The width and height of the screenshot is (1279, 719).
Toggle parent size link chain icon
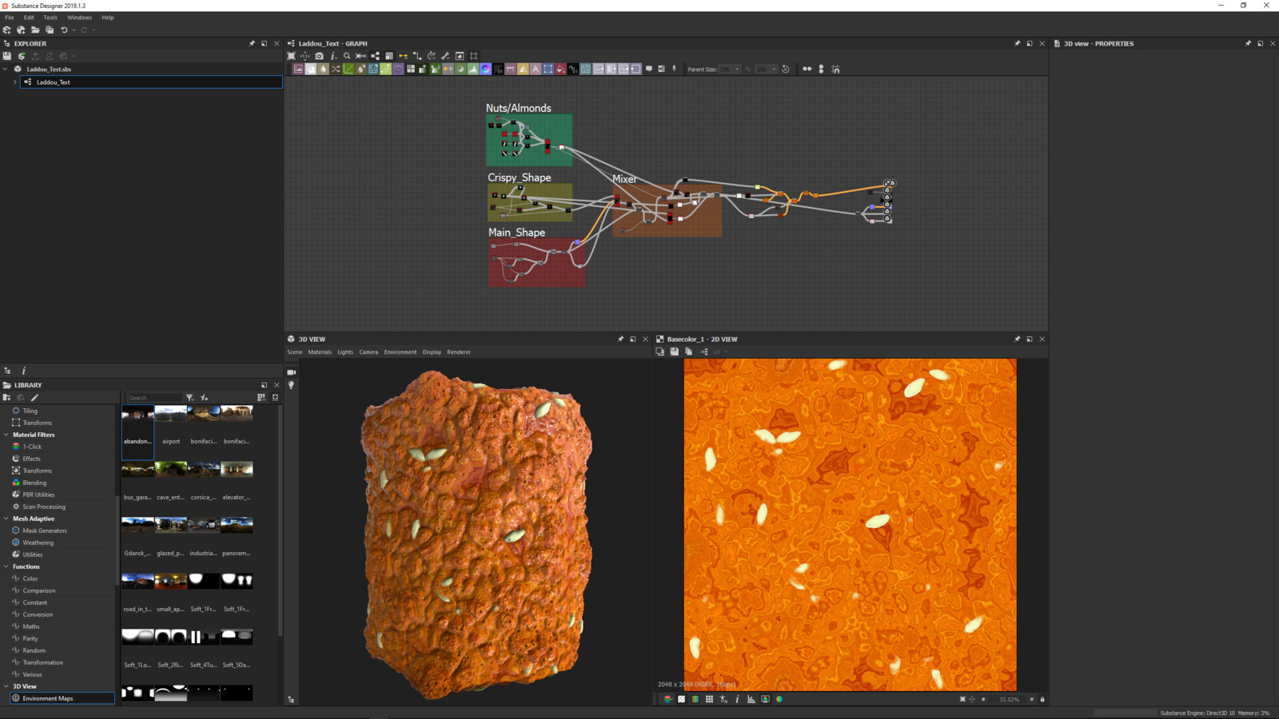coord(748,69)
